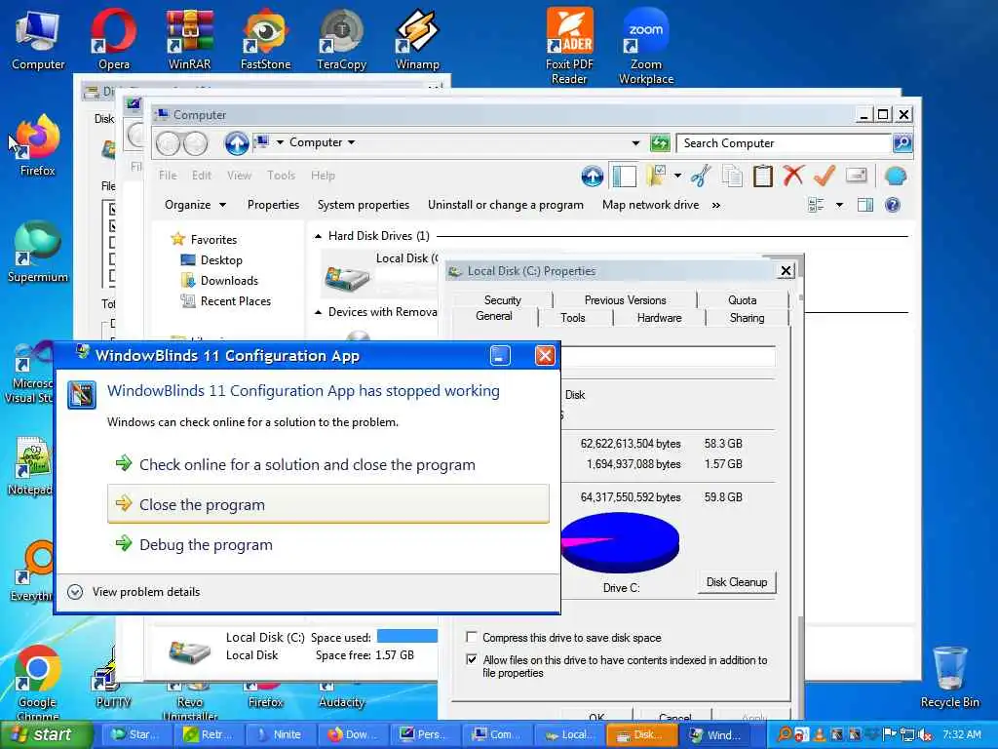This screenshot has height=749, width=998.
Task: Open the Google Chrome desktop icon
Action: tap(38, 682)
